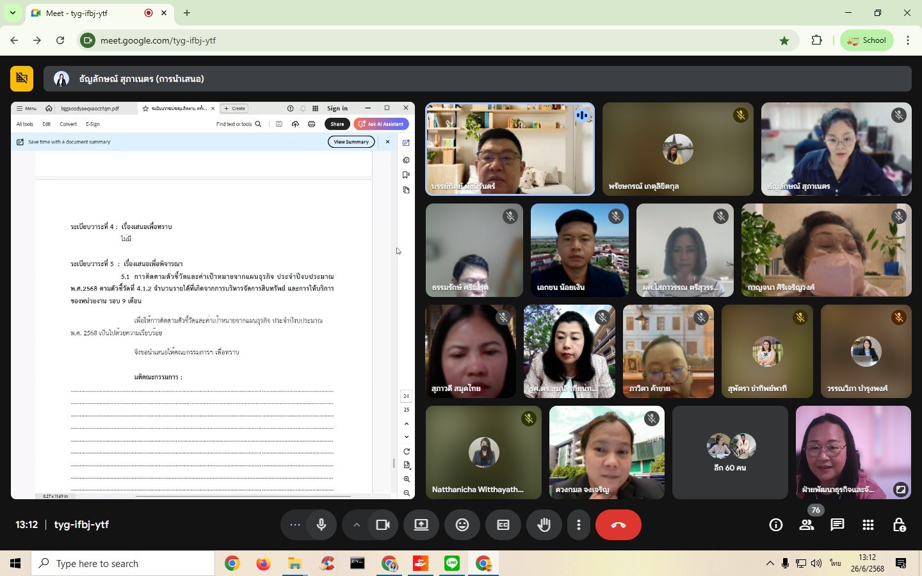Open the emoji reactions button
922x576 pixels.
pos(462,525)
